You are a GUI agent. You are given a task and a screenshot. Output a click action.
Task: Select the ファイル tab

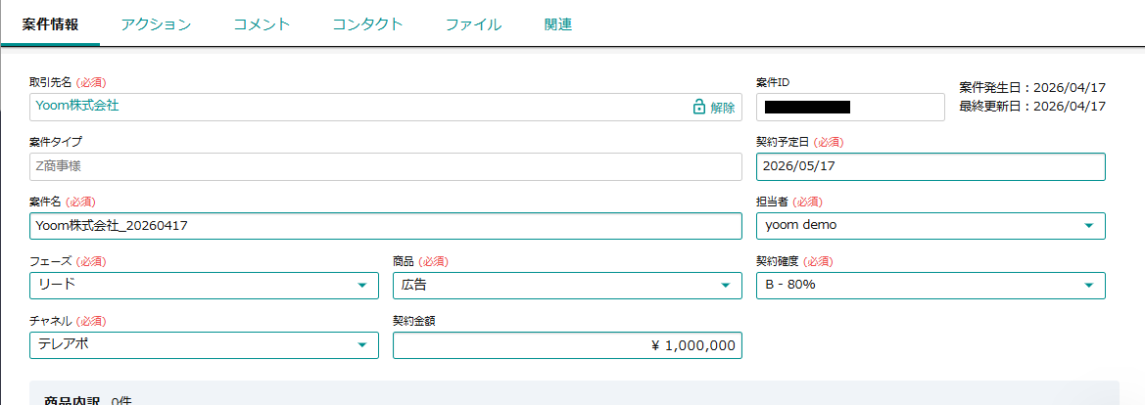pos(473,24)
